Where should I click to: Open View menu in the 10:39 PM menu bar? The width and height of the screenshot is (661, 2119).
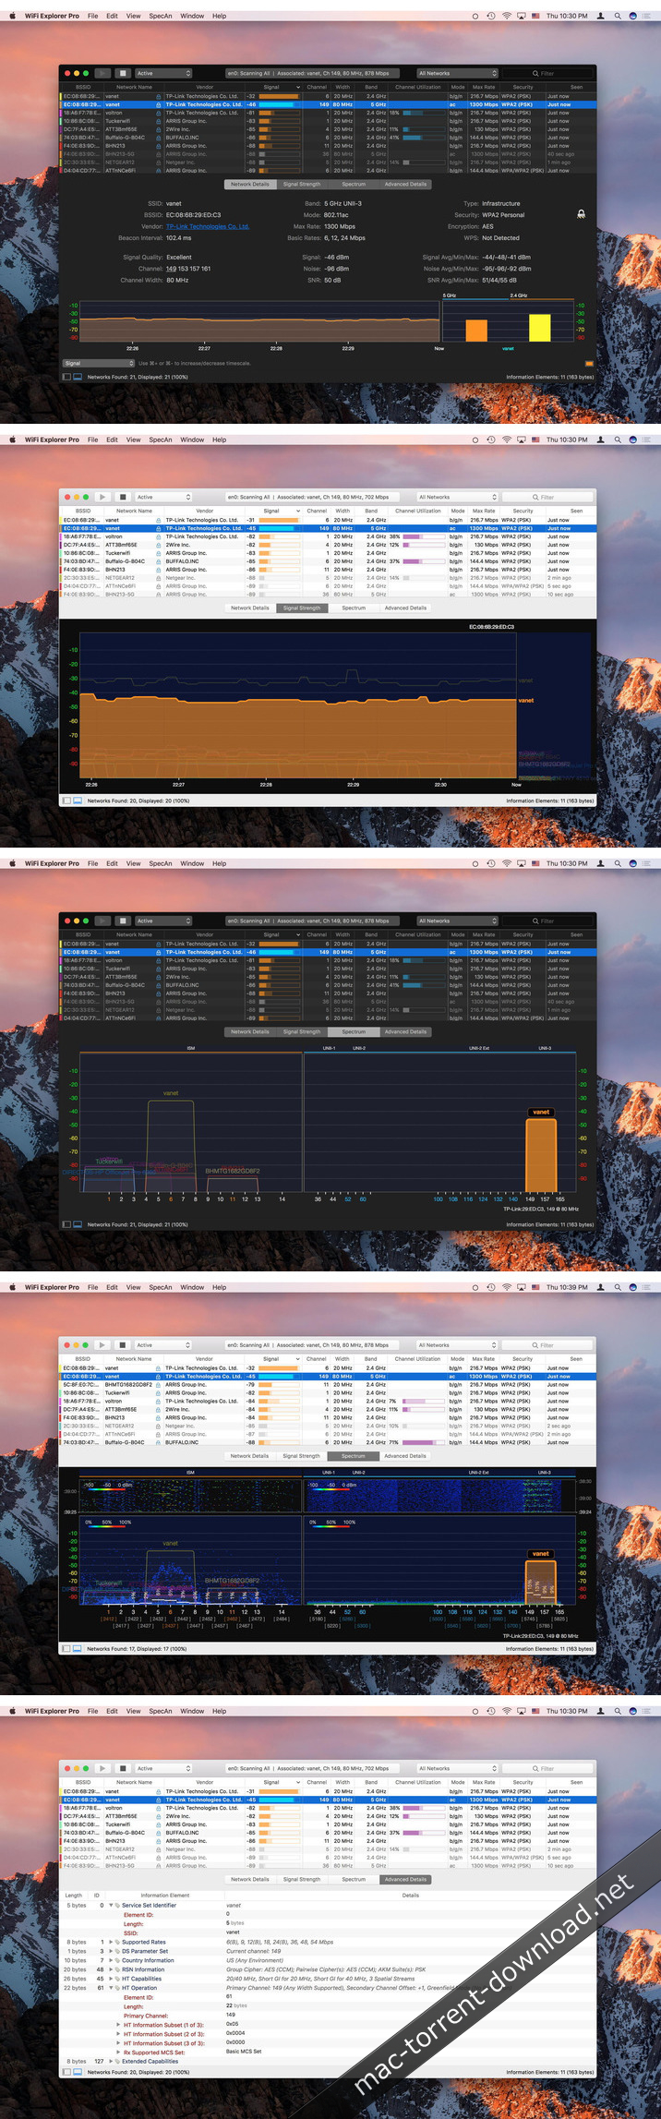[x=134, y=1287]
